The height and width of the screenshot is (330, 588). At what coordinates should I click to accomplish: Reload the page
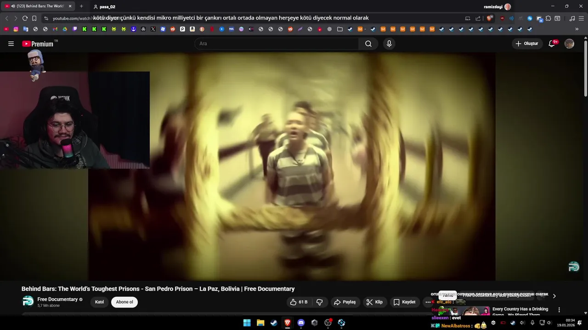click(25, 18)
